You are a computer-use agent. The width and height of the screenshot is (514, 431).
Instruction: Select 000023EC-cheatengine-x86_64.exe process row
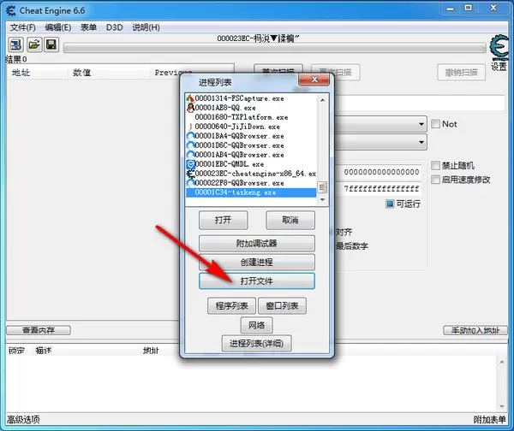point(251,174)
